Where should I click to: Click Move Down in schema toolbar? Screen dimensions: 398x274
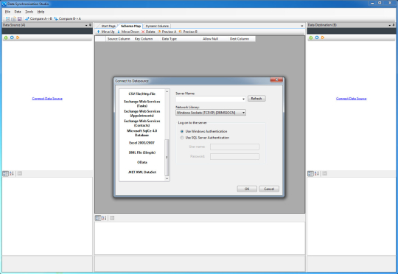(128, 32)
